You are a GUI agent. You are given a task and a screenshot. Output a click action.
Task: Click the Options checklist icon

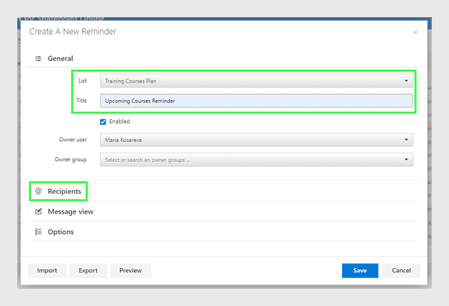coord(39,232)
